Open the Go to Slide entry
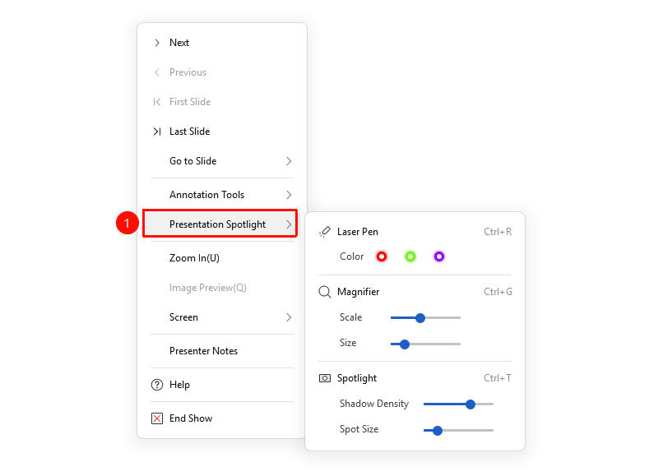Viewport: 672px width, 476px height. [222, 161]
